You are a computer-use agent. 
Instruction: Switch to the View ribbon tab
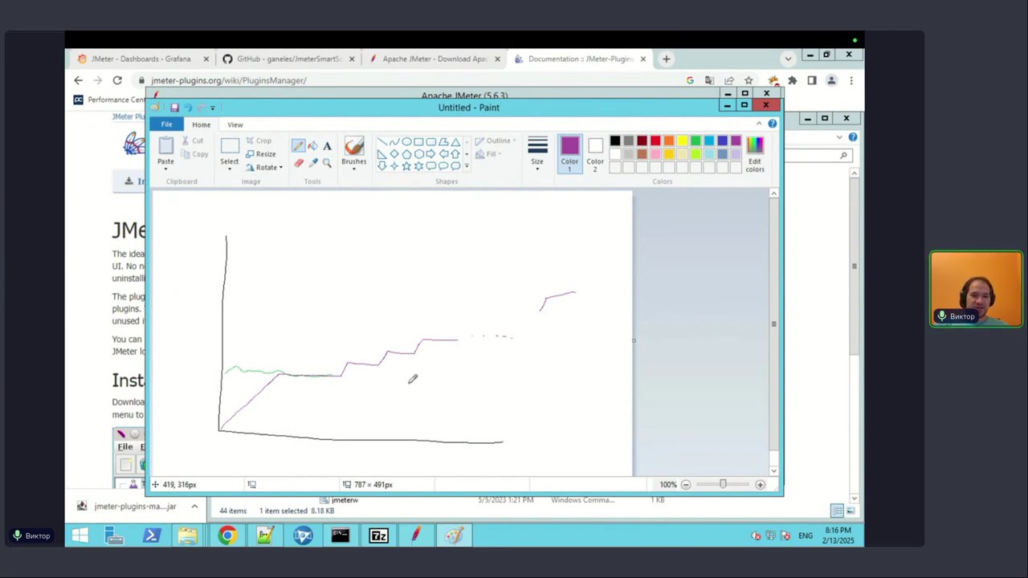pos(235,124)
